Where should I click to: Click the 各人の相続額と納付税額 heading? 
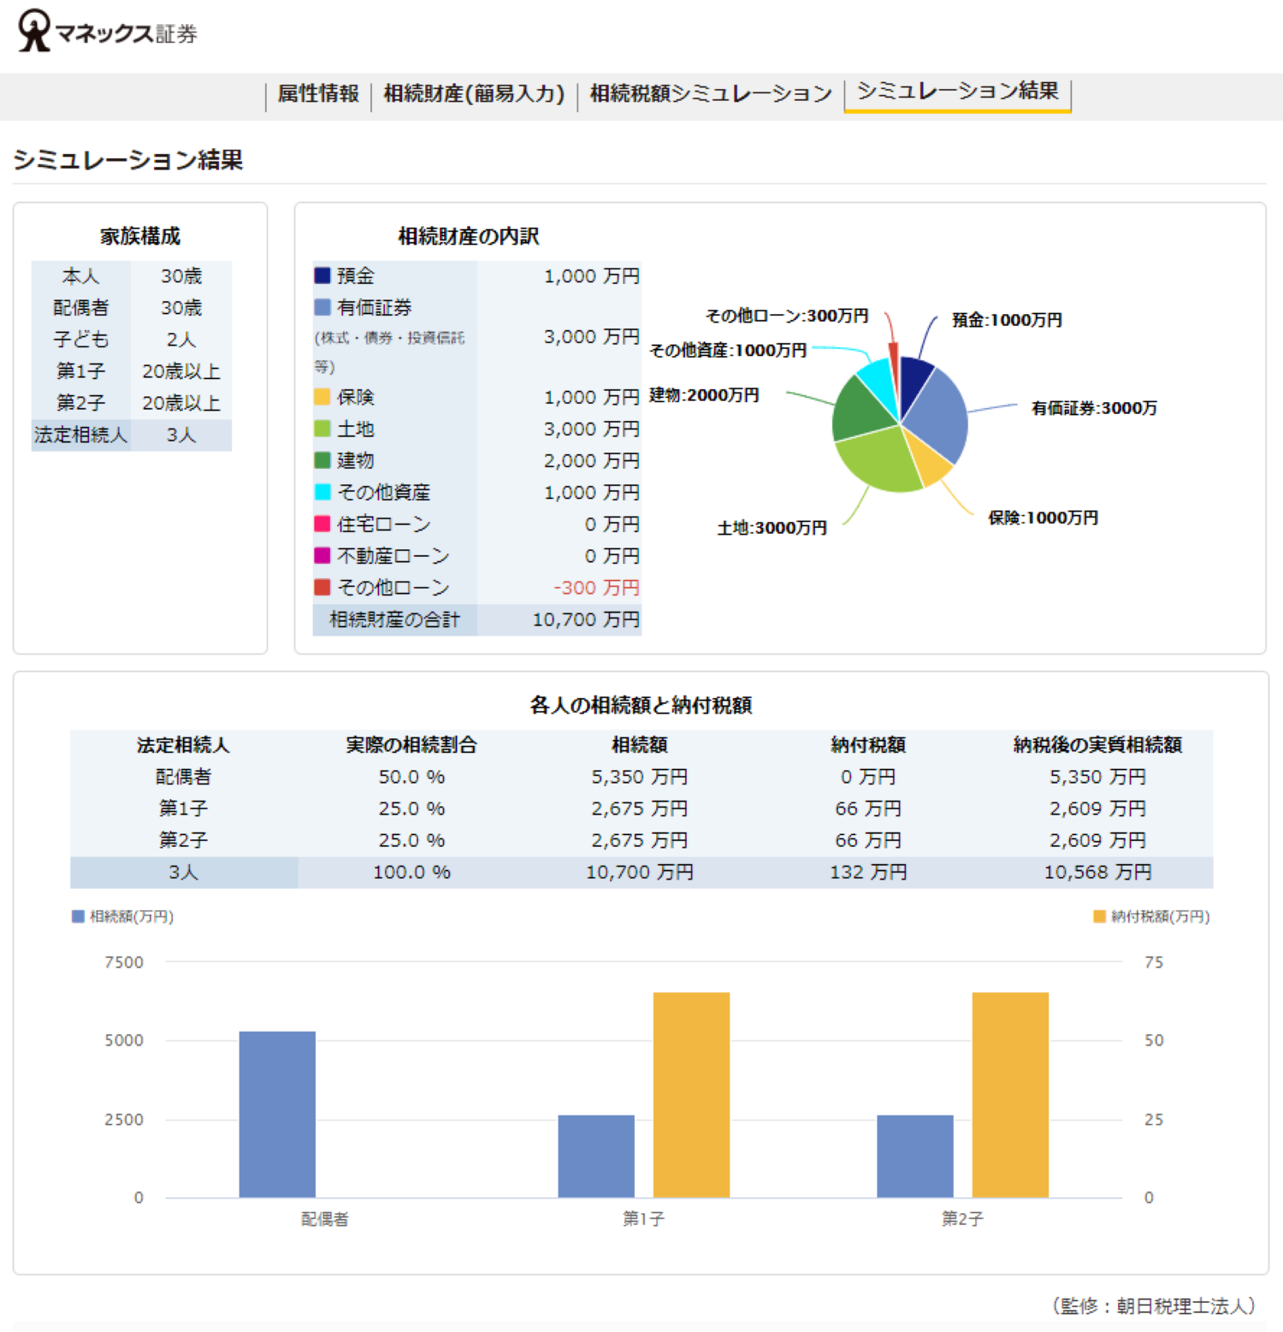click(x=641, y=705)
